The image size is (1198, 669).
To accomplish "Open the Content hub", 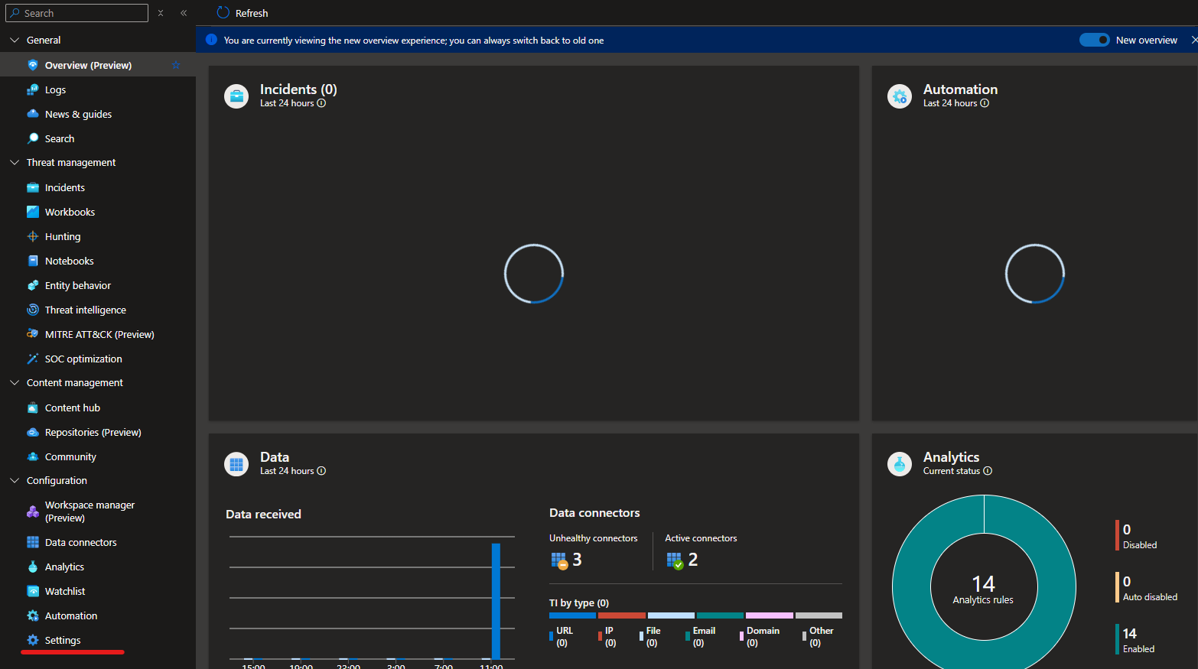I will 73,408.
